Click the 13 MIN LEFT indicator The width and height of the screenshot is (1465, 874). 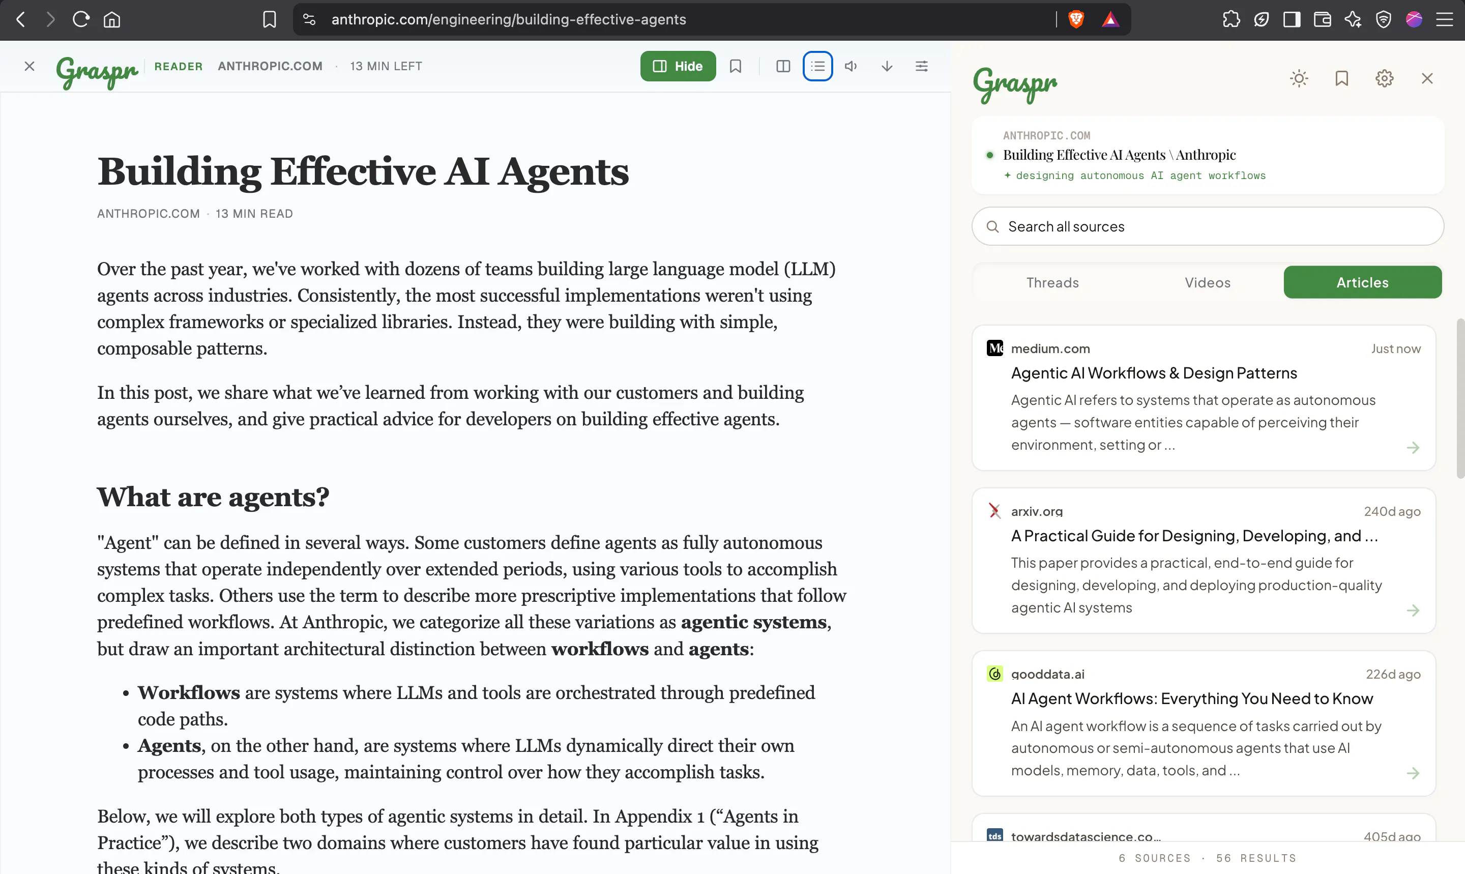tap(386, 66)
